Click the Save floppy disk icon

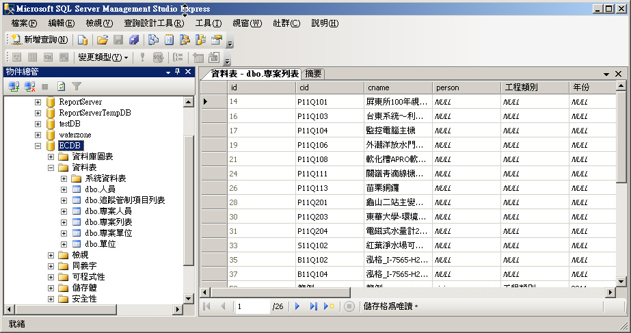tap(118, 40)
